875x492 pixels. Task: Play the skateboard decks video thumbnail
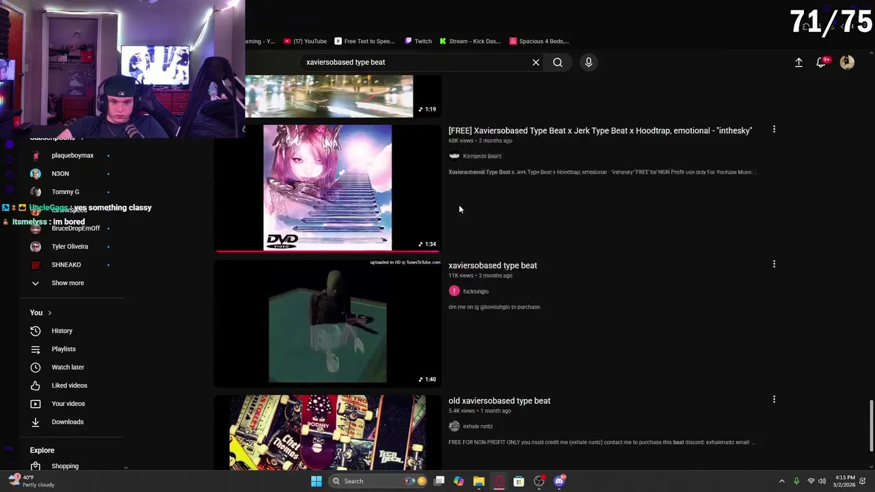pos(327,432)
